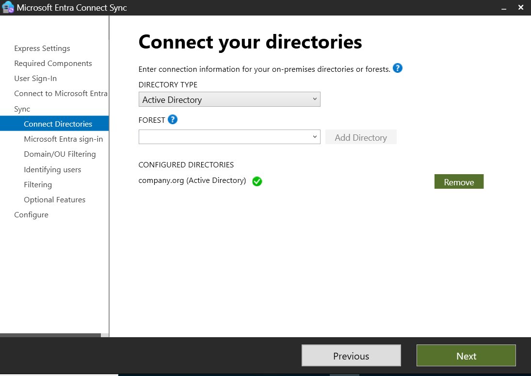Click the help icon next to FOREST
This screenshot has width=531, height=376.
point(172,119)
